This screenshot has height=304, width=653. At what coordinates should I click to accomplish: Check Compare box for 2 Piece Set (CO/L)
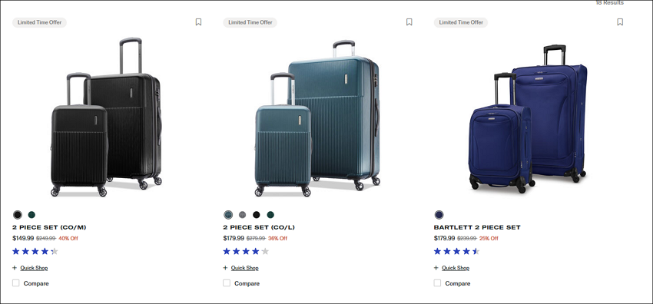pyautogui.click(x=227, y=283)
